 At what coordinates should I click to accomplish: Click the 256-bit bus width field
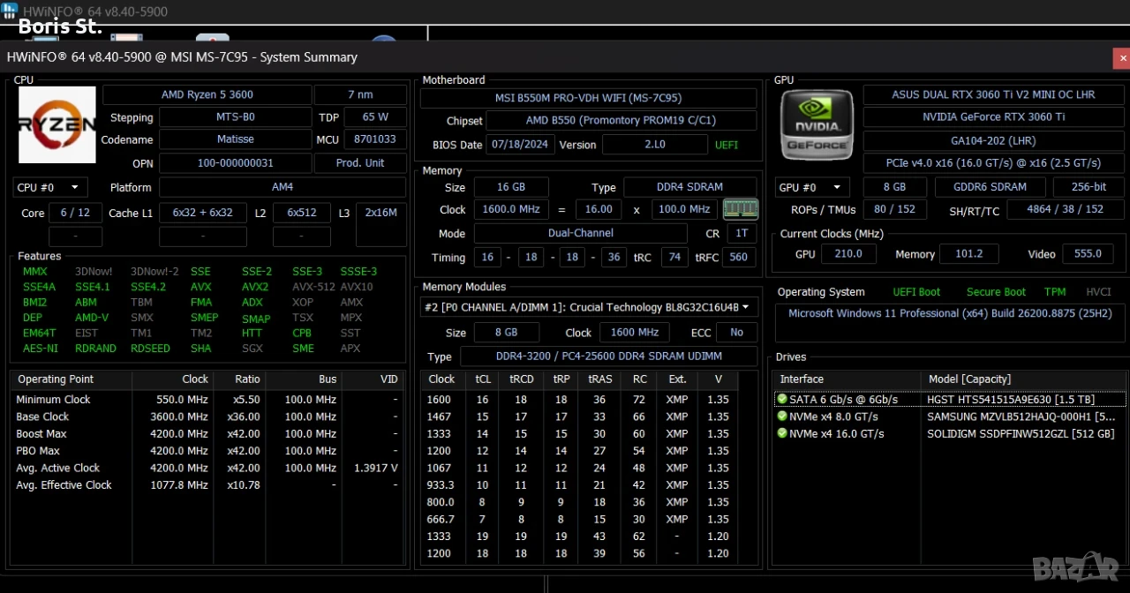click(1089, 187)
